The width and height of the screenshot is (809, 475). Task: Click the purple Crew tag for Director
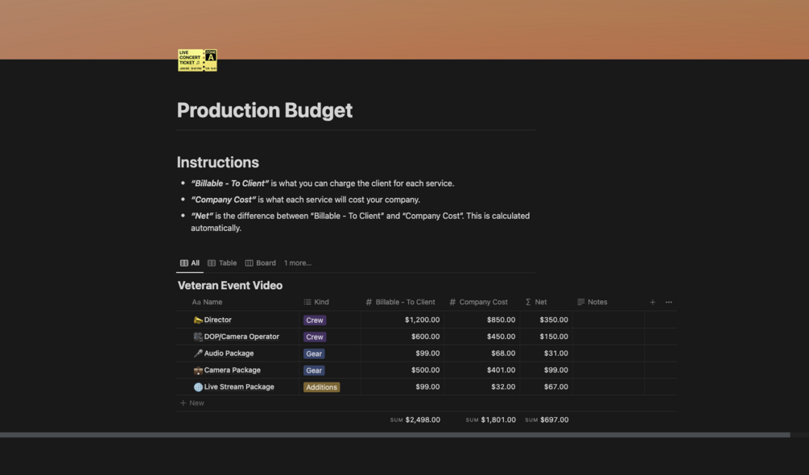click(x=315, y=320)
